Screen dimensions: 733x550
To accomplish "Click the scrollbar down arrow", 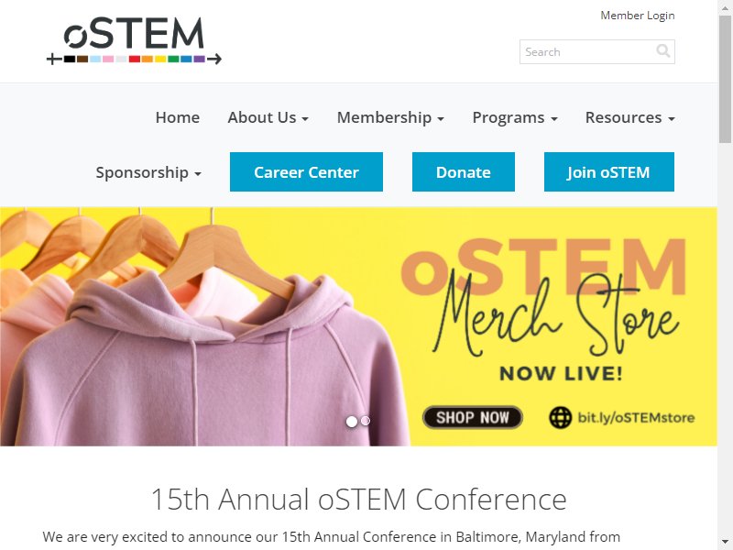I will pyautogui.click(x=725, y=543).
